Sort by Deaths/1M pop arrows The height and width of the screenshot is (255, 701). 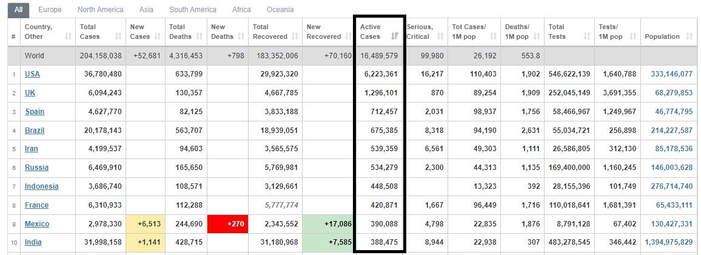[537, 36]
